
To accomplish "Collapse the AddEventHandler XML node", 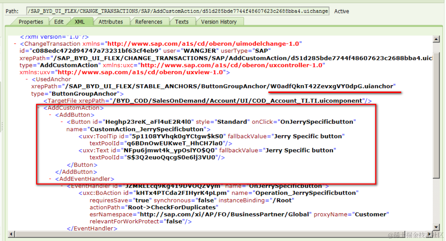I will (x=50, y=179).
